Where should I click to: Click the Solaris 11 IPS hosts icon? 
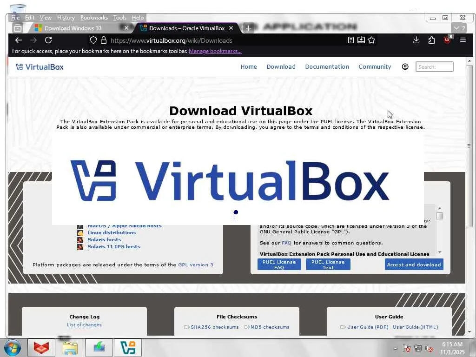click(80, 247)
